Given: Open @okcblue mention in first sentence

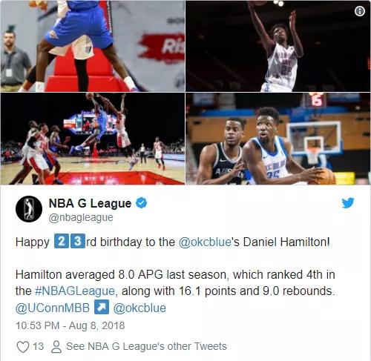Looking at the screenshot, I should pyautogui.click(x=205, y=242).
